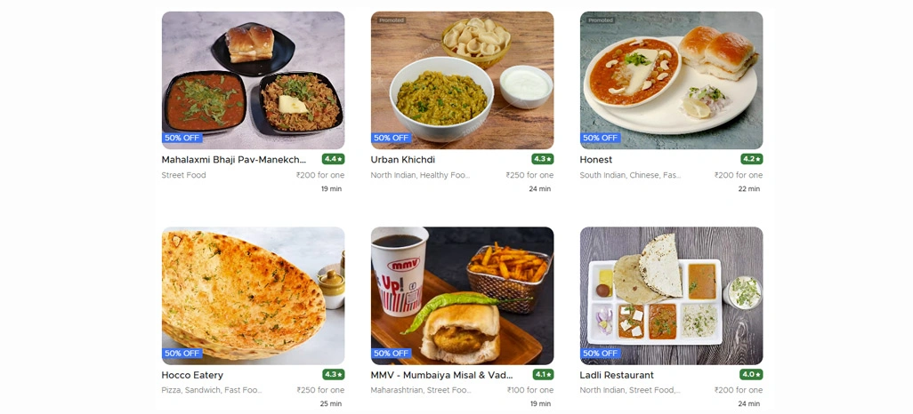Click Urban Khichdi's 4.3 star rating badge
This screenshot has height=414, width=913.
click(x=543, y=159)
